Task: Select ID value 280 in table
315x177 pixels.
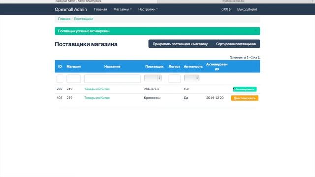Action: tap(59, 88)
